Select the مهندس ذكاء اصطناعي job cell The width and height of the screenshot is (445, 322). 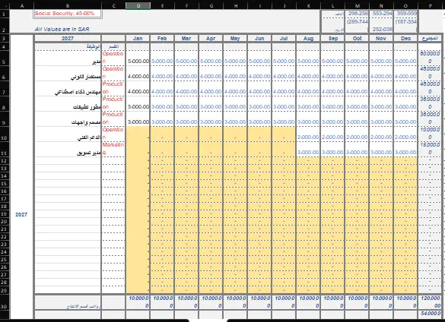coord(68,89)
